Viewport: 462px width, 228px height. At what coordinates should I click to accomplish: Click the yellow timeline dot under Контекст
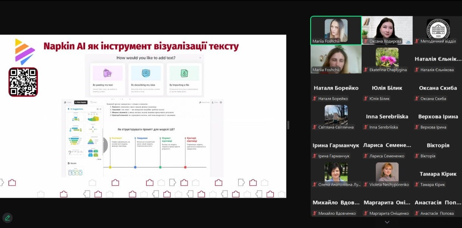(110, 167)
